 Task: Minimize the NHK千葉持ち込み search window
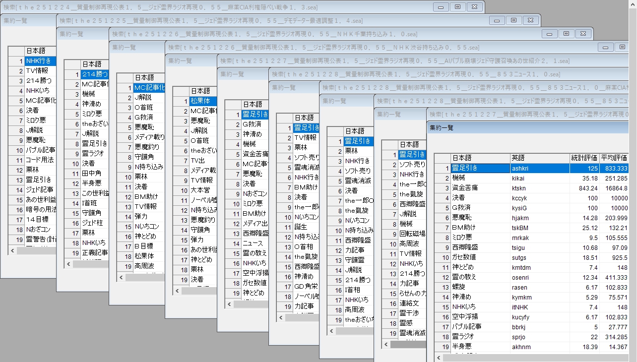[549, 34]
